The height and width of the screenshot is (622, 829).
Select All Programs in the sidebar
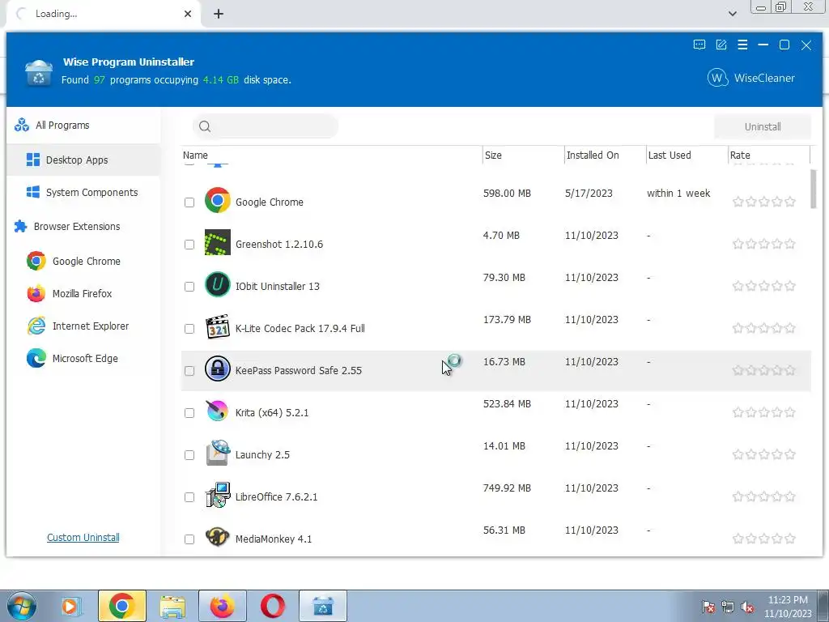click(x=83, y=126)
